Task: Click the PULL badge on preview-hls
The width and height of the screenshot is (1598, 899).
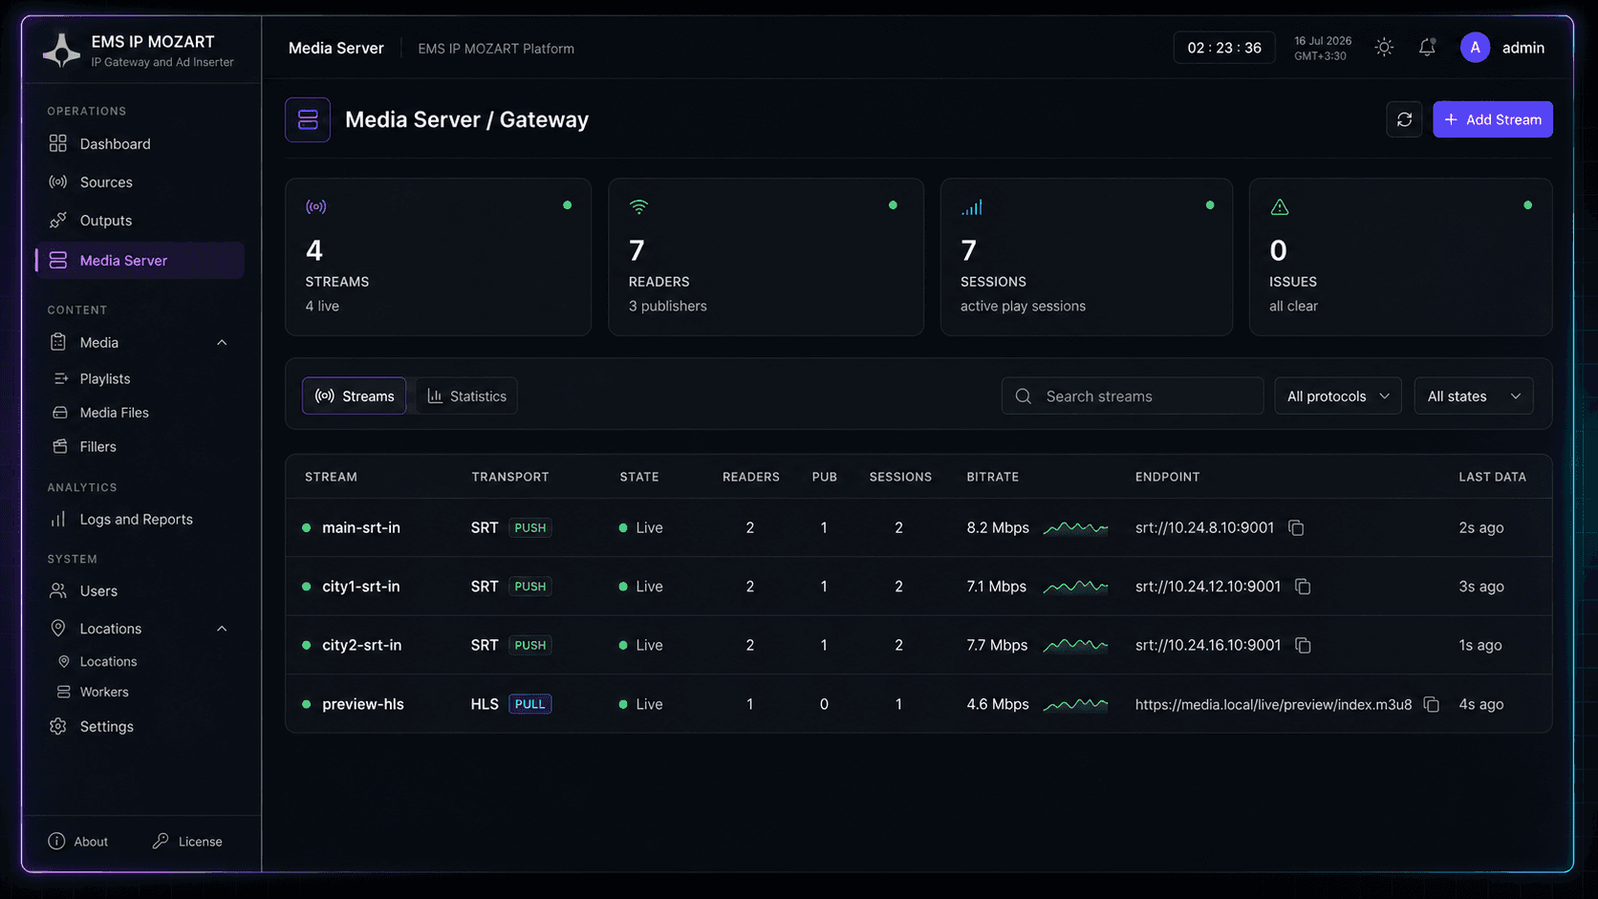Action: point(529,704)
